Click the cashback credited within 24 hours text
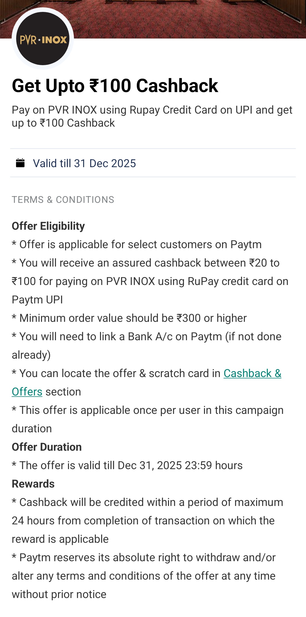 tap(147, 521)
